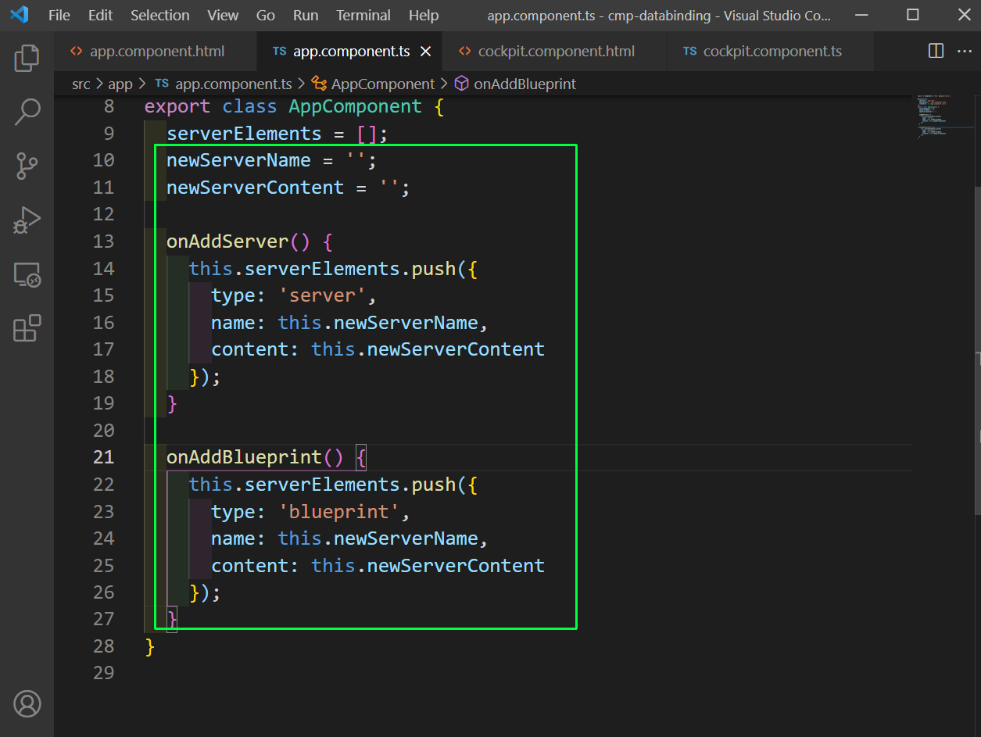Click the VS Code logo icon

[20, 15]
